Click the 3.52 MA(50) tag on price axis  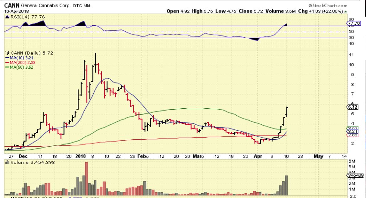click(353, 128)
